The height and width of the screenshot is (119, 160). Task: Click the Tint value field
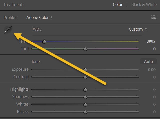[154, 49]
